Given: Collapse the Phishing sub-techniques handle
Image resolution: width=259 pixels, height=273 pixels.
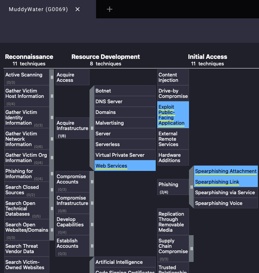Looking at the screenshot, I should [192, 187].
